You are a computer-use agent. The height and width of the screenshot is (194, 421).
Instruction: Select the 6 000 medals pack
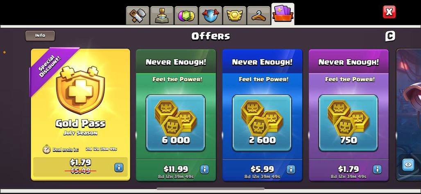[176, 123]
